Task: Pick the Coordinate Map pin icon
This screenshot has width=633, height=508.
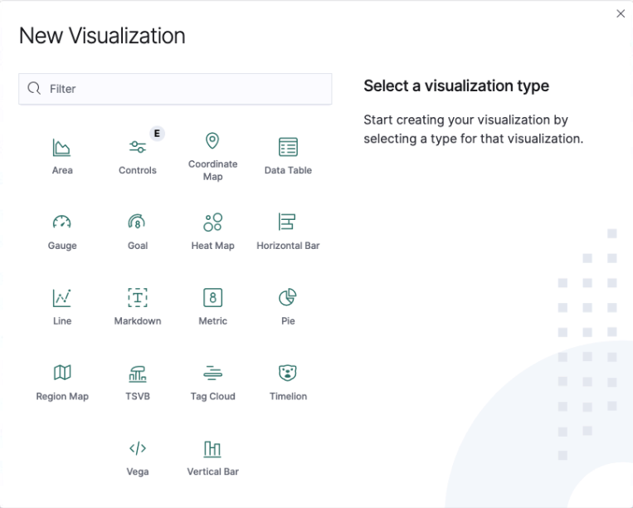Action: [212, 140]
